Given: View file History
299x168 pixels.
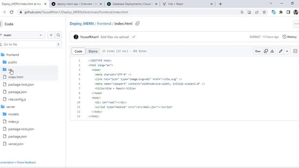Looking at the screenshot, I should pos(290,37).
